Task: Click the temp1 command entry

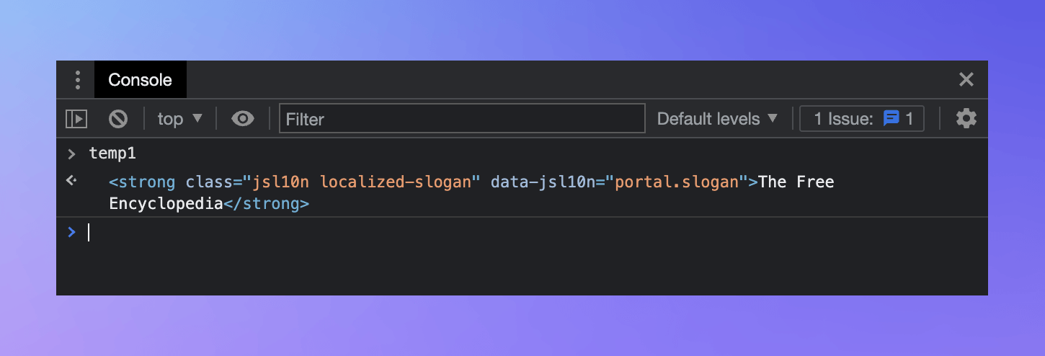Action: [112, 153]
